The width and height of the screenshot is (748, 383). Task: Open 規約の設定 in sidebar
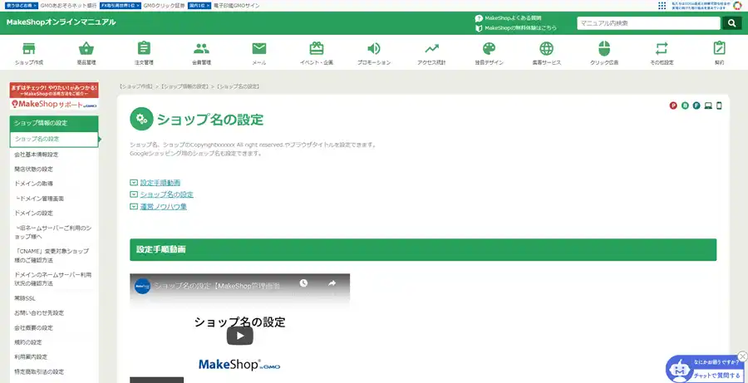point(28,342)
